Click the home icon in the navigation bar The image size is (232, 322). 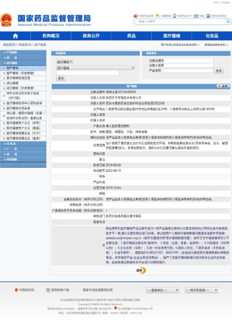(x=16, y=36)
